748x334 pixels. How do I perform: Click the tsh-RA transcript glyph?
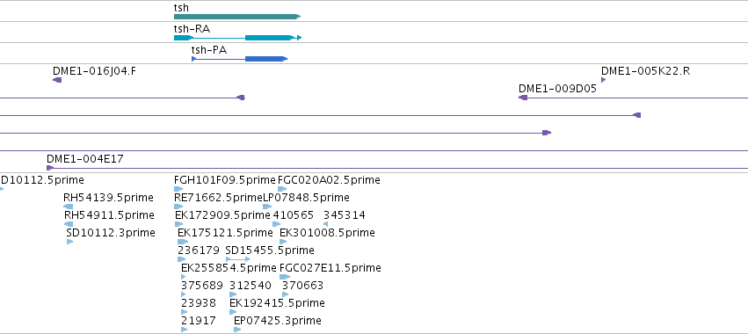click(x=237, y=38)
